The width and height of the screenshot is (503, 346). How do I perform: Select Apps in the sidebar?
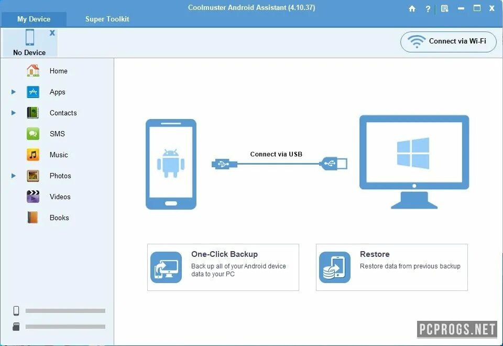click(57, 92)
